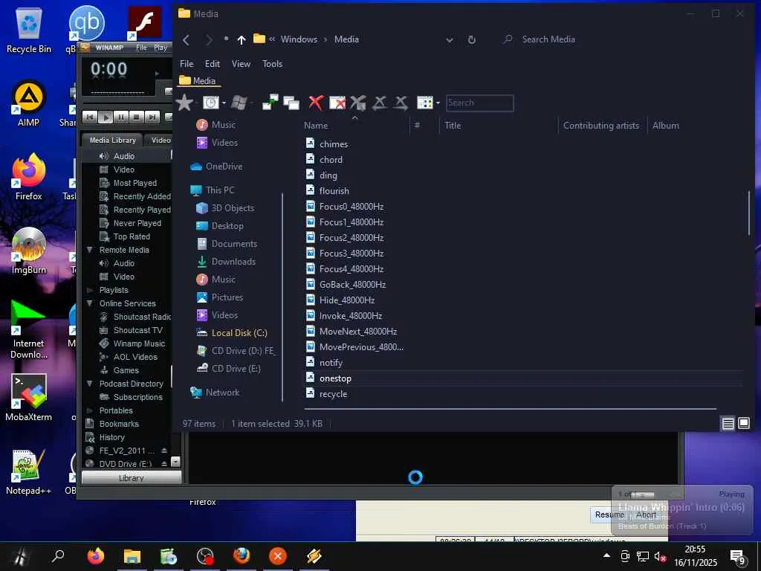761x571 pixels.
Task: Open dropdown arrow next to clock icon
Action: tap(224, 103)
